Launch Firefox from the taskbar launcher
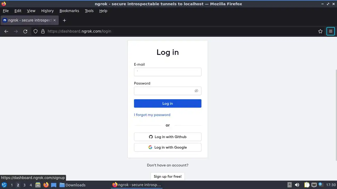This screenshot has width=337, height=189. pos(46,185)
